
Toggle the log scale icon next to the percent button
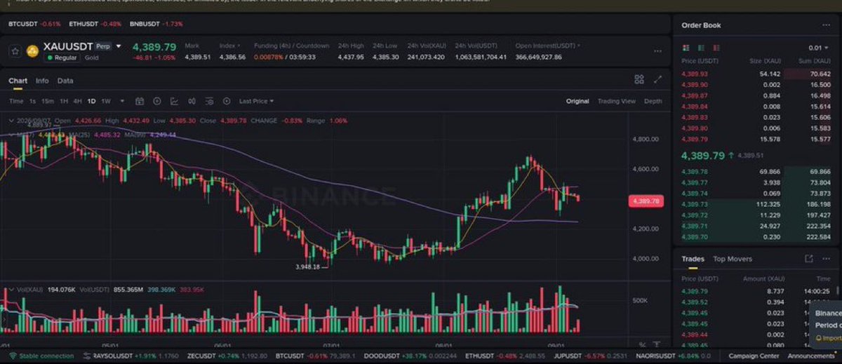(657, 344)
